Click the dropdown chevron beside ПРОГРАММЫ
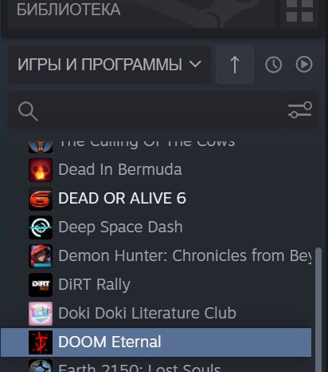328x372 pixels. (x=195, y=64)
